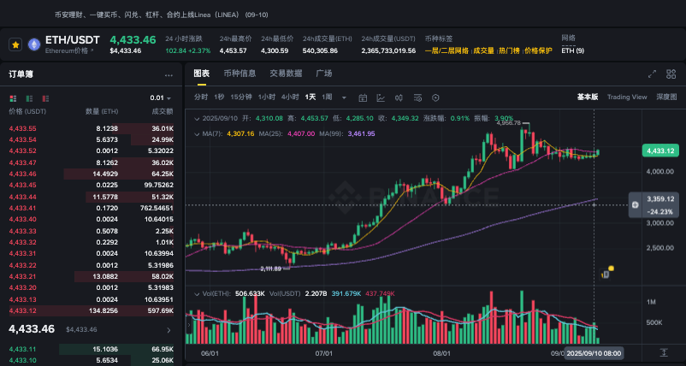Open the calendar date range icon

click(x=363, y=97)
